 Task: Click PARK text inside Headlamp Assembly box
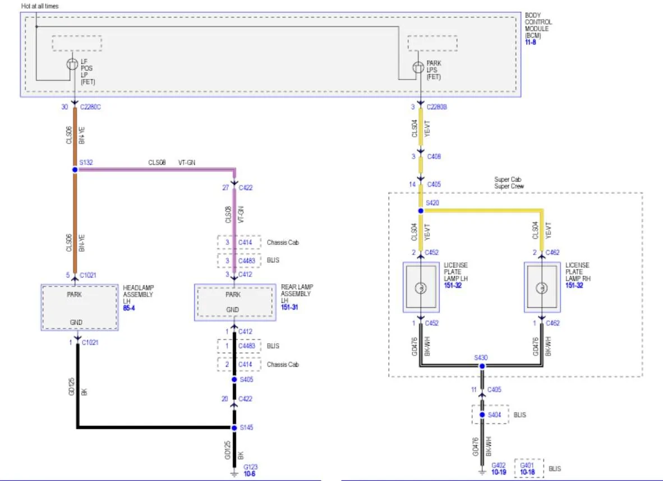(75, 295)
